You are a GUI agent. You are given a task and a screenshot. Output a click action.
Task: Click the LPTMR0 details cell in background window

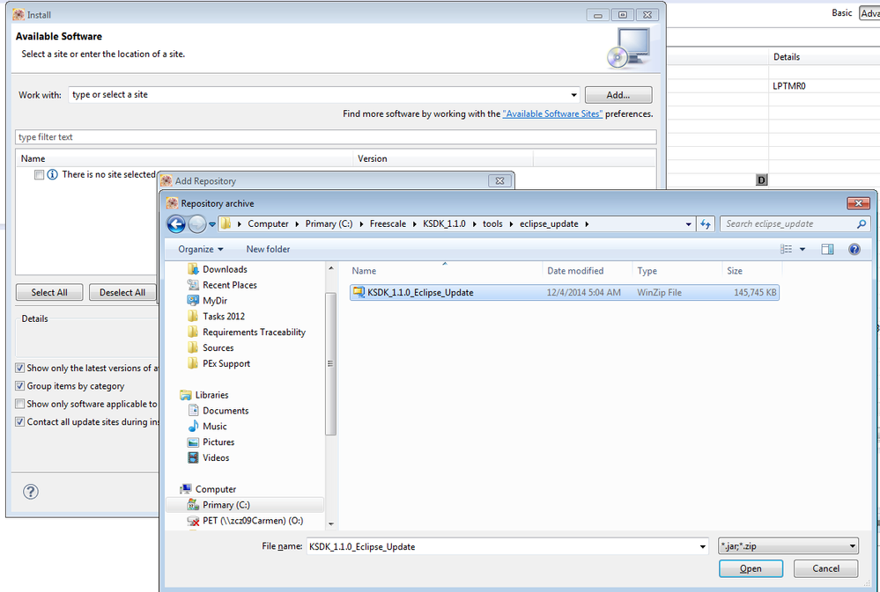click(x=788, y=86)
